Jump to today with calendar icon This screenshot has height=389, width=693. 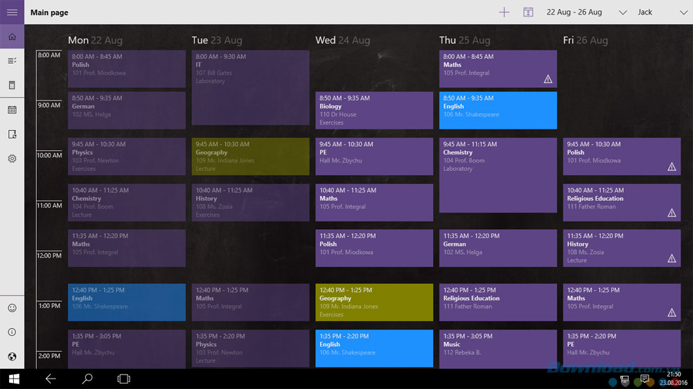point(528,12)
